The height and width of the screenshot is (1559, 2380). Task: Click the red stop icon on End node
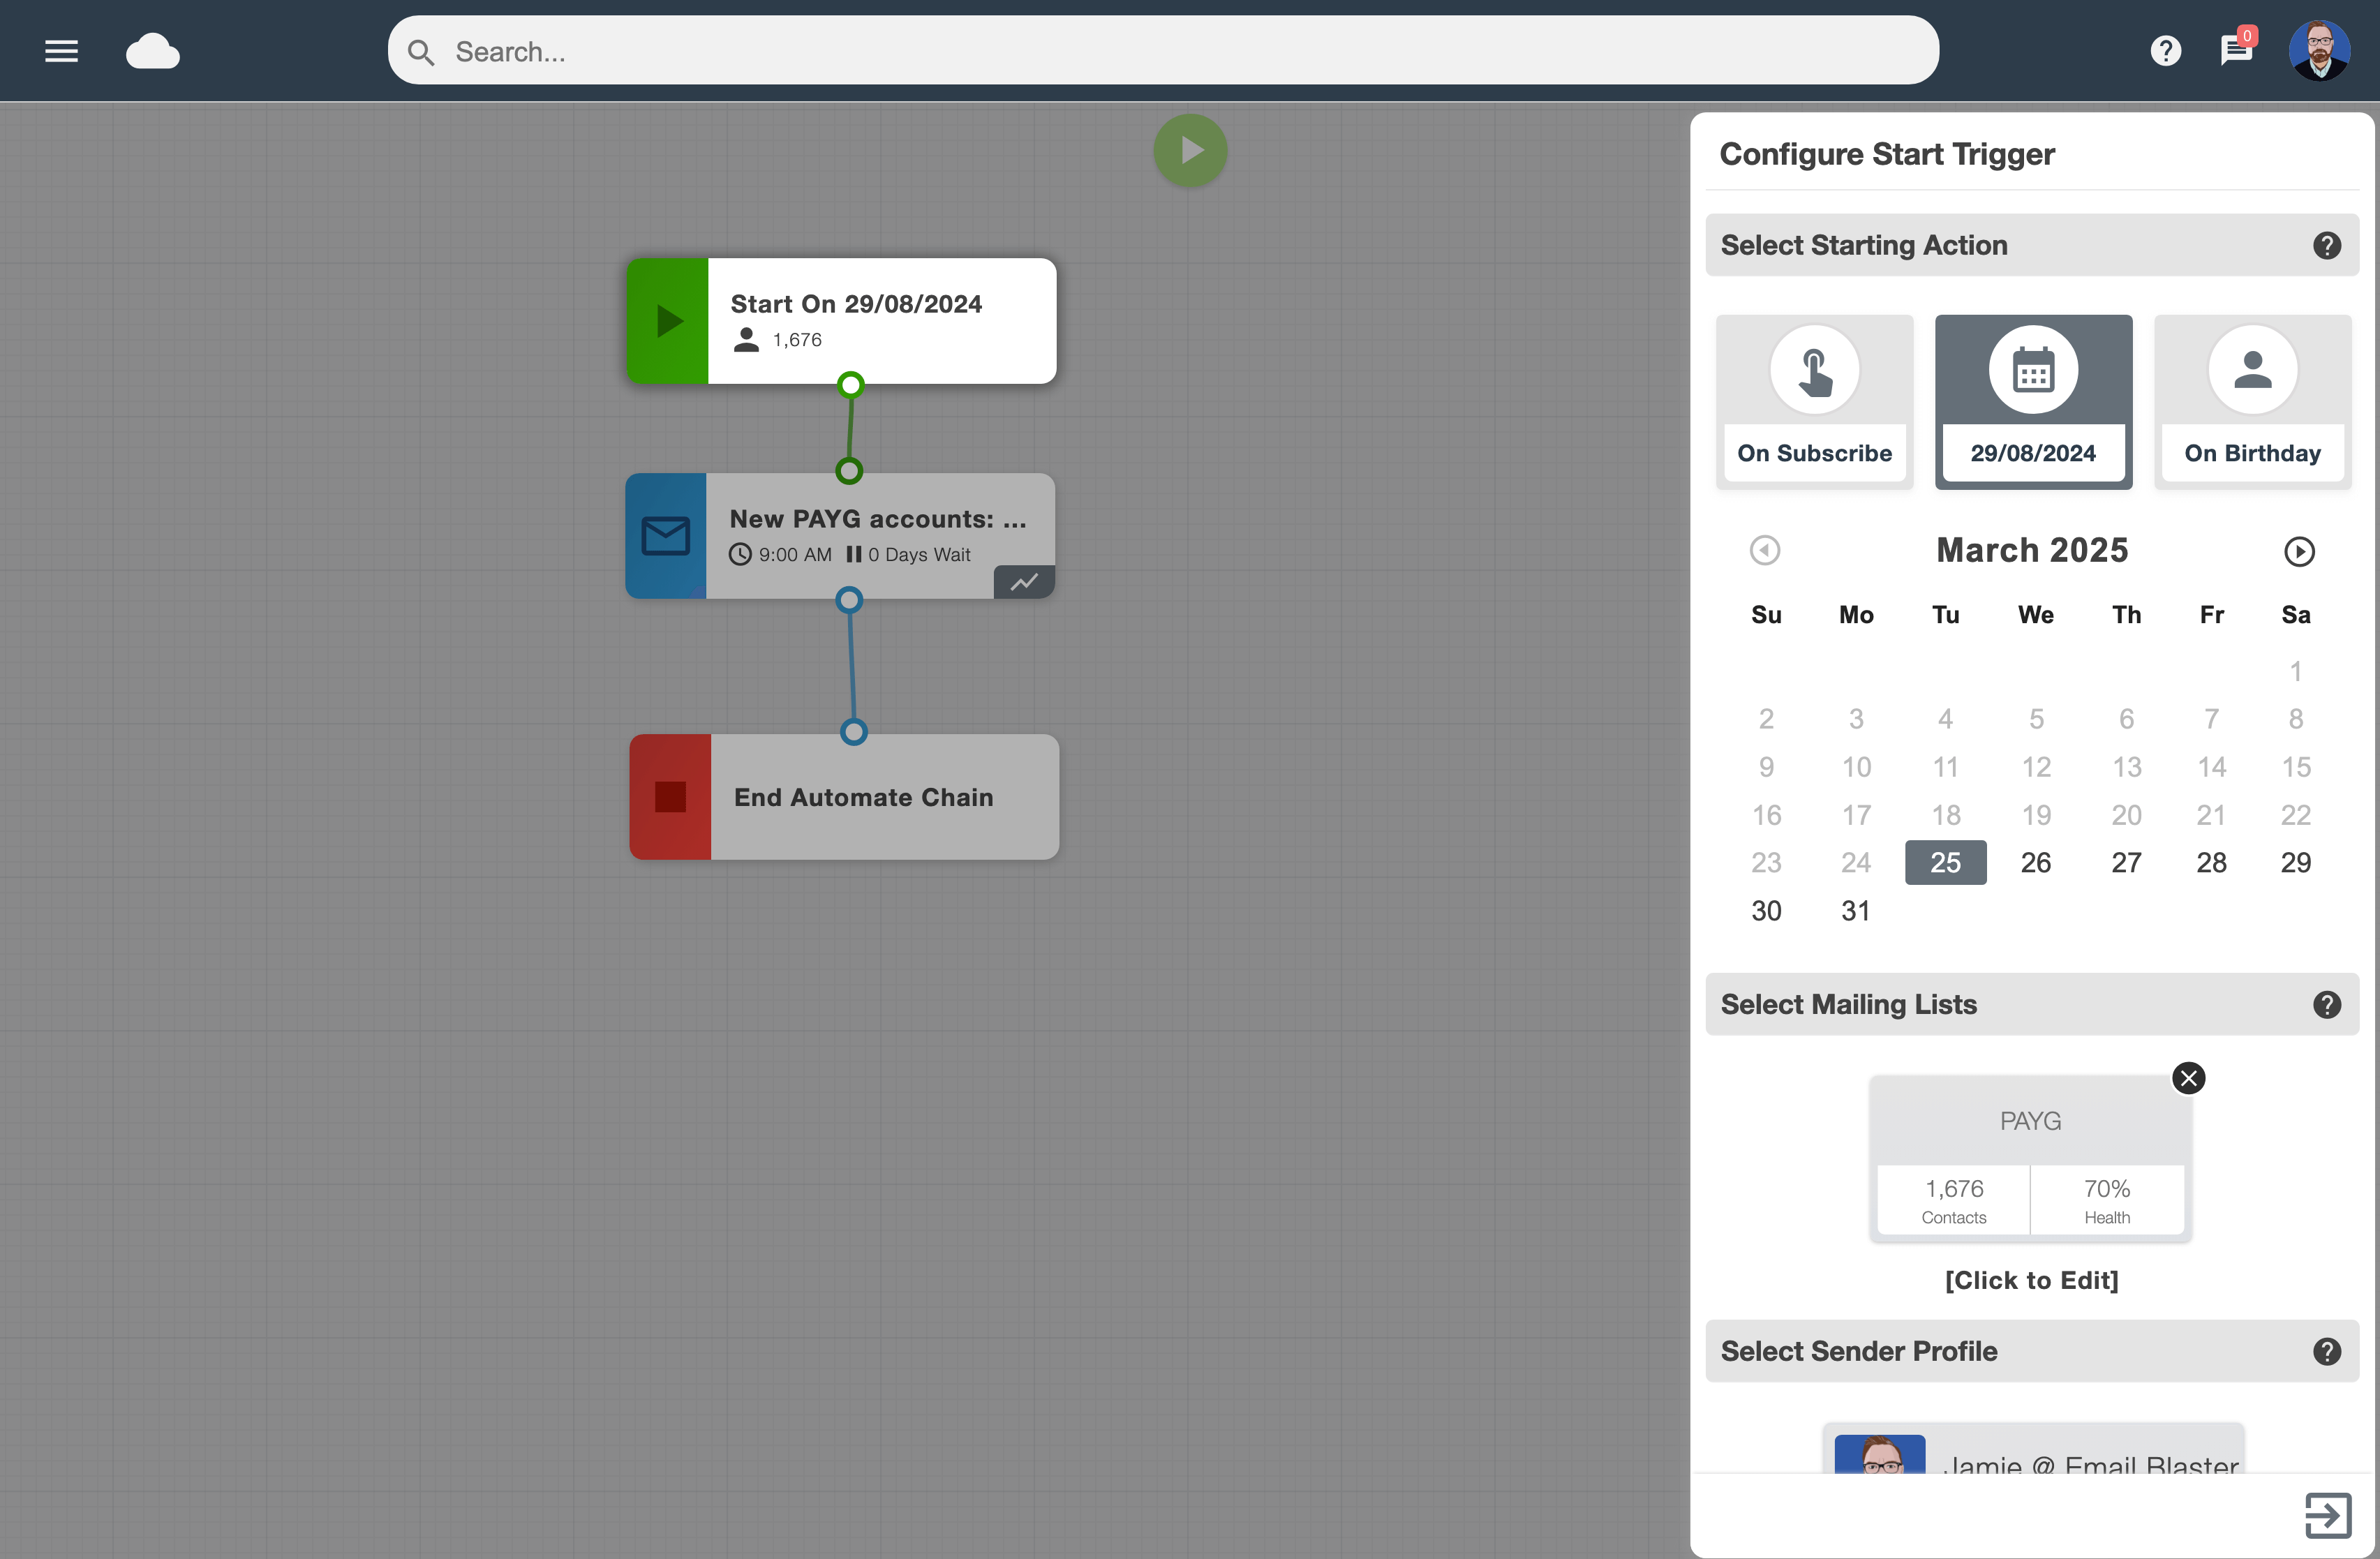(670, 797)
